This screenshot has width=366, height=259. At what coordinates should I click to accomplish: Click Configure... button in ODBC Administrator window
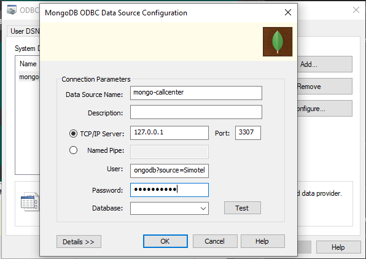(x=325, y=109)
